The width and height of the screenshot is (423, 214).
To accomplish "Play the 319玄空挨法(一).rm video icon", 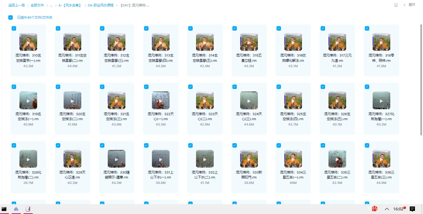I will [28, 100].
